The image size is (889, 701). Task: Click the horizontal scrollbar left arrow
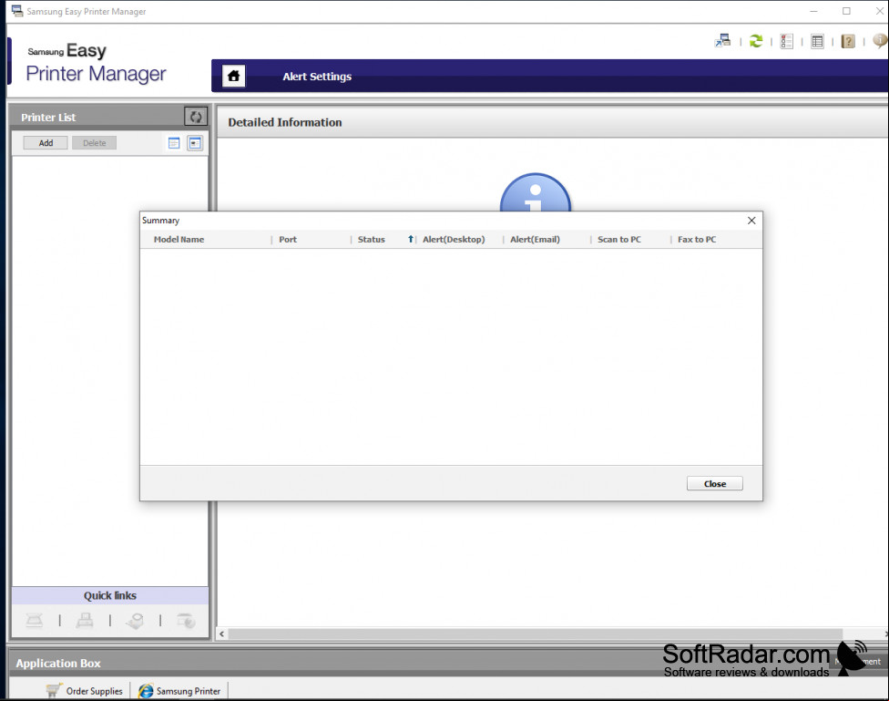click(x=221, y=634)
